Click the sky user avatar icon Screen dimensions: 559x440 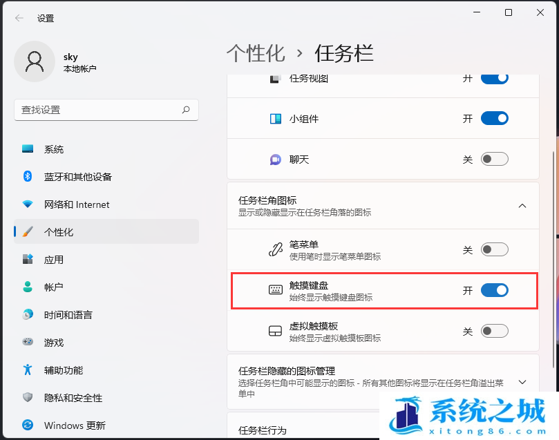(35, 61)
